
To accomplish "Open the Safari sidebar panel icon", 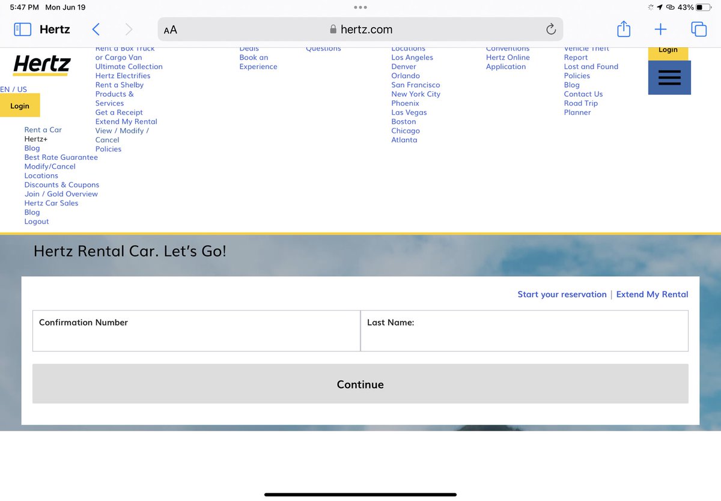I will pos(22,29).
